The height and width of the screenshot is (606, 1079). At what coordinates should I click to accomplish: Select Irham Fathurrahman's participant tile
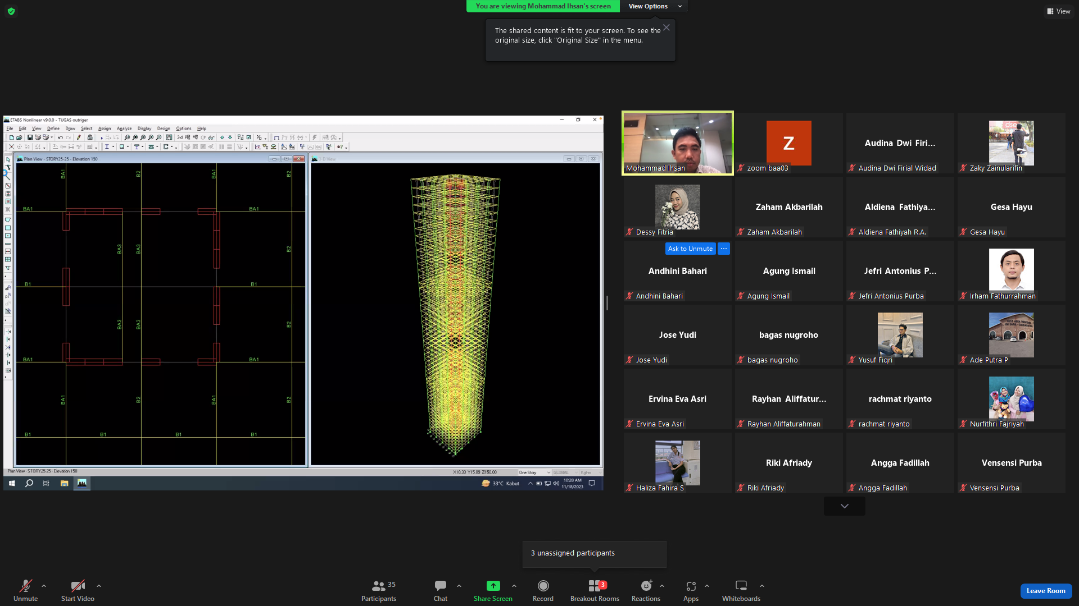(x=1012, y=271)
